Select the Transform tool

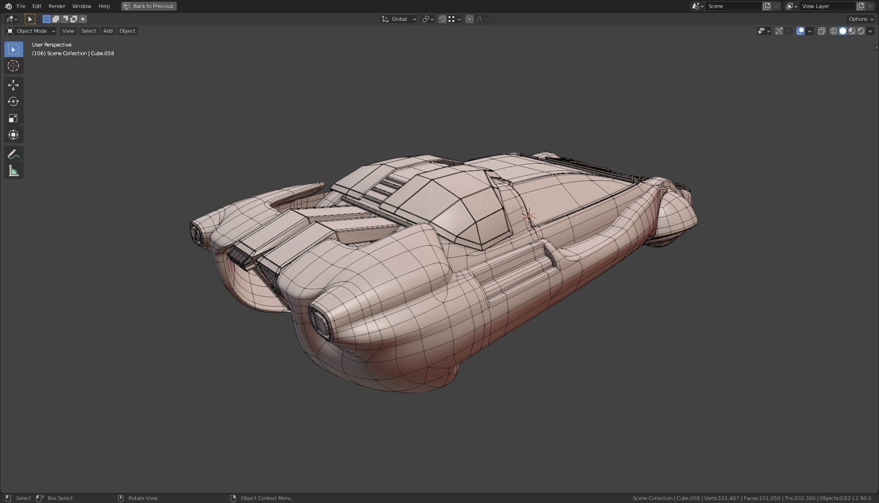(13, 135)
